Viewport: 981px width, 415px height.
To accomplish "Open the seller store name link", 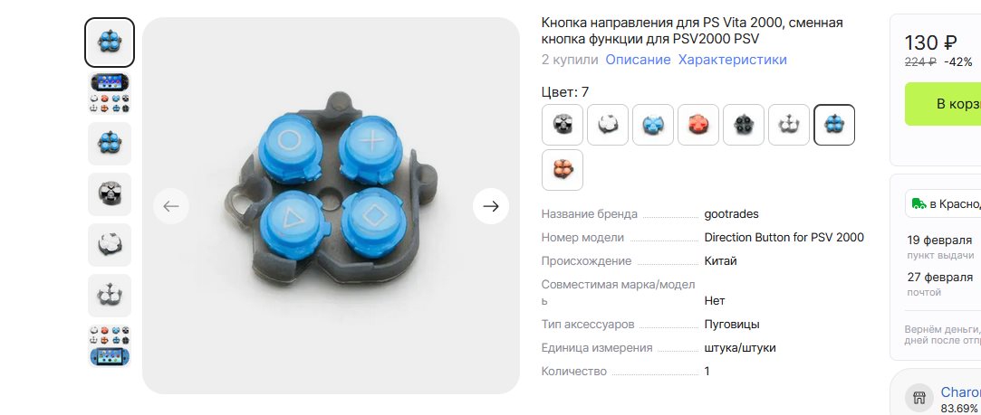I will click(960, 391).
